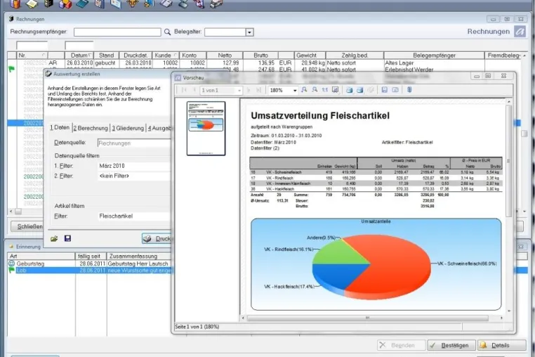This screenshot has height=357, width=535.
Task: Open the Belegalter dropdown
Action: (249, 32)
